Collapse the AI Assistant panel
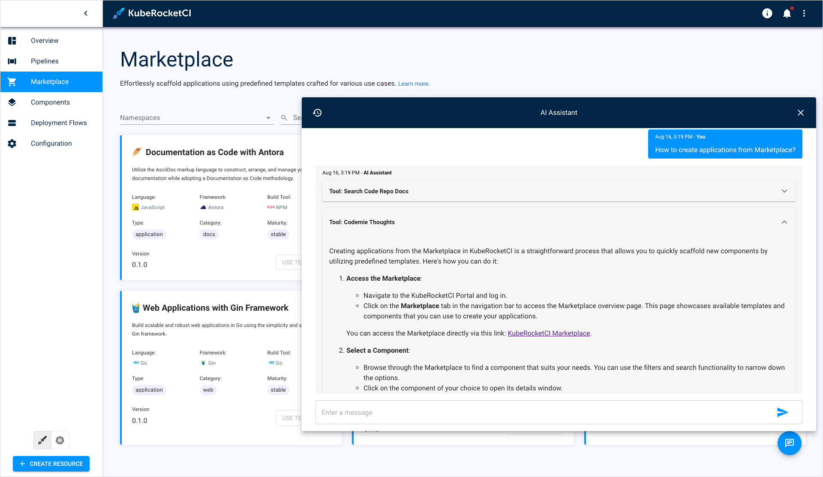Image resolution: width=823 pixels, height=477 pixels. tap(801, 112)
